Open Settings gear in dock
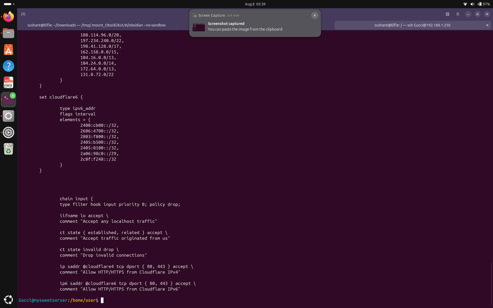Screen dimensions: 493x308 (x=8, y=116)
